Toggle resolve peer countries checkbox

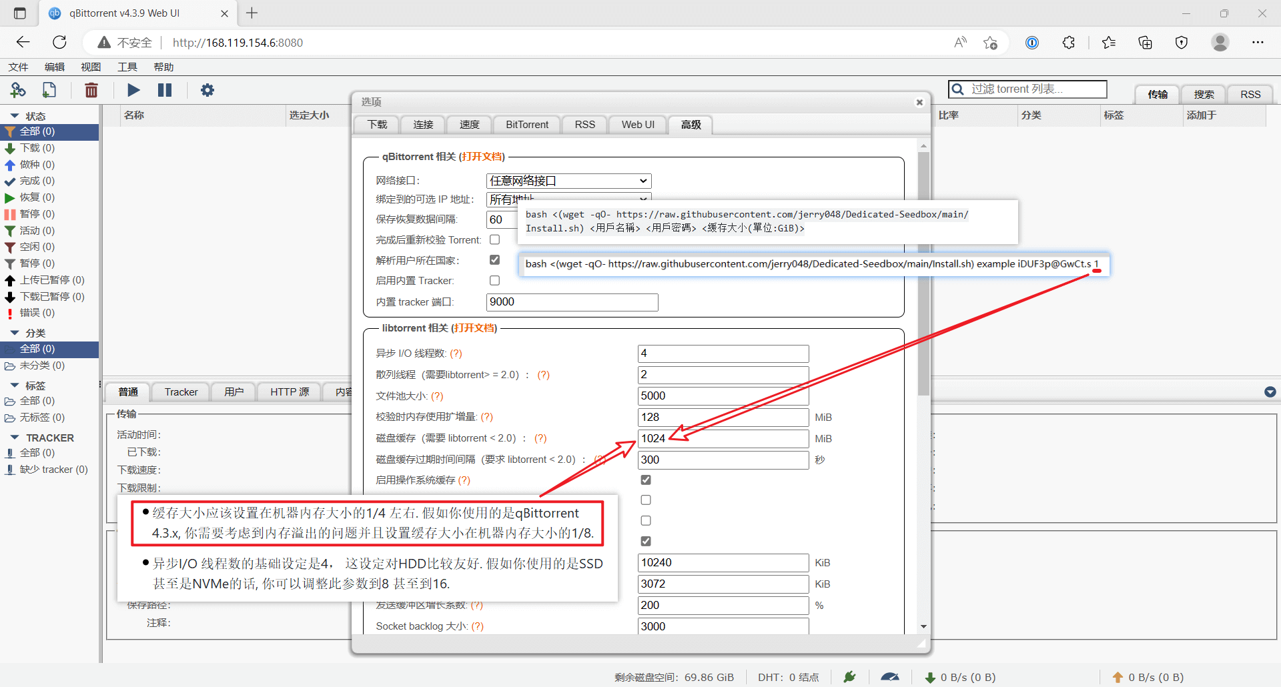pos(494,260)
